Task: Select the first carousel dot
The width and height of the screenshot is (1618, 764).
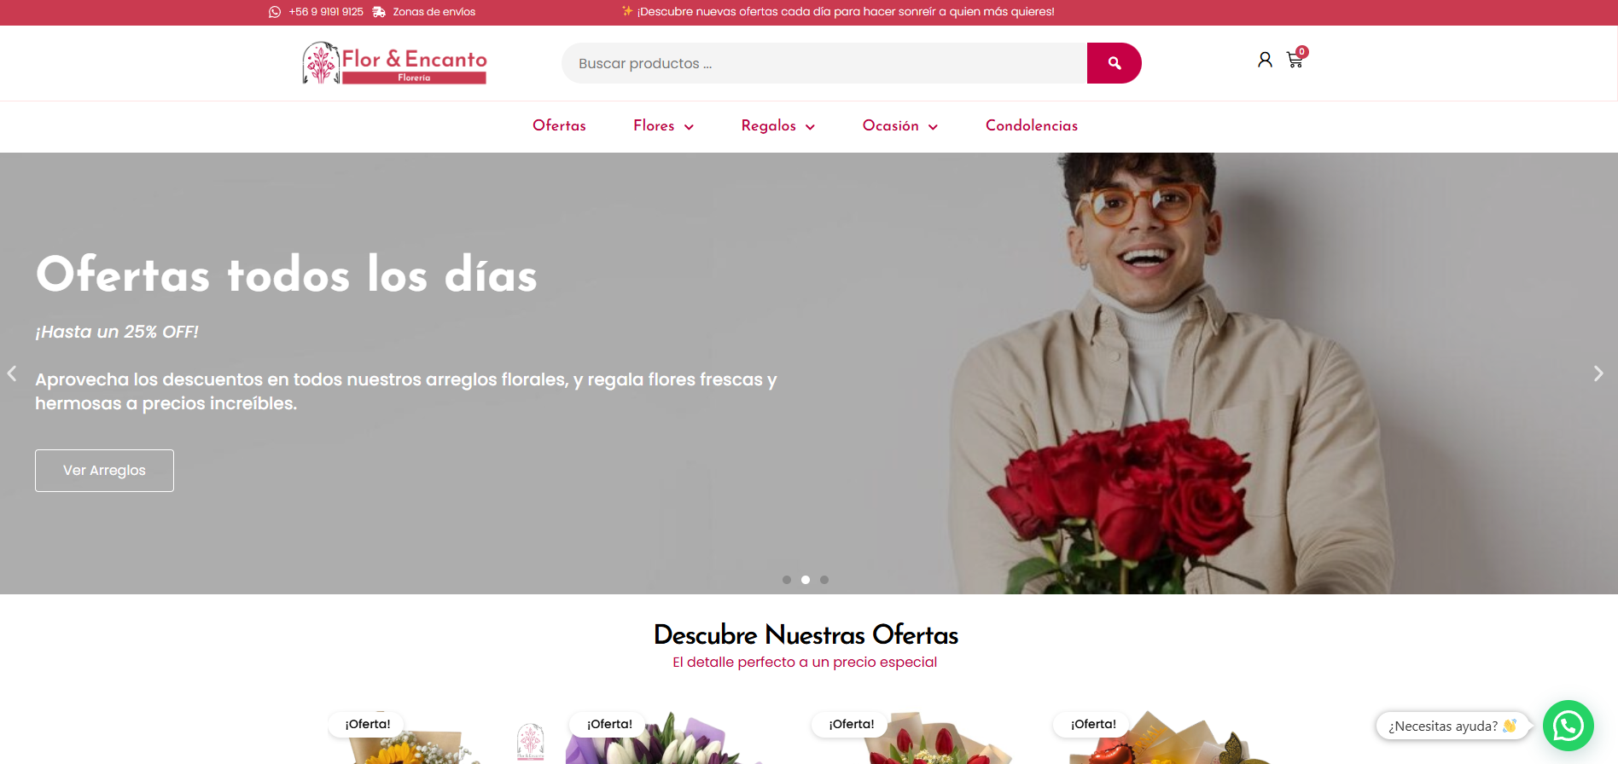Action: pos(787,580)
